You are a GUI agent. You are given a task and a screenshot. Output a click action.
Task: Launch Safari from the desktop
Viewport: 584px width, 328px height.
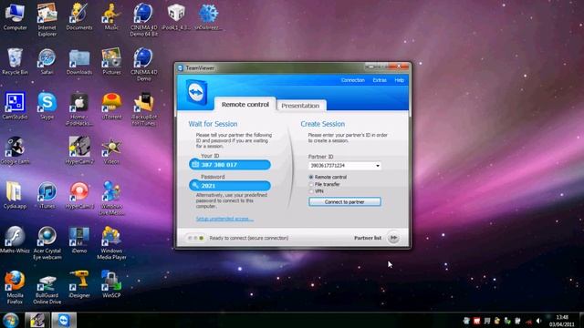pyautogui.click(x=47, y=61)
